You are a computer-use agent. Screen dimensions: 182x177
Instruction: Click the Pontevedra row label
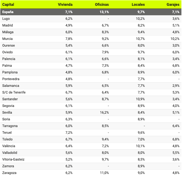[11, 79]
